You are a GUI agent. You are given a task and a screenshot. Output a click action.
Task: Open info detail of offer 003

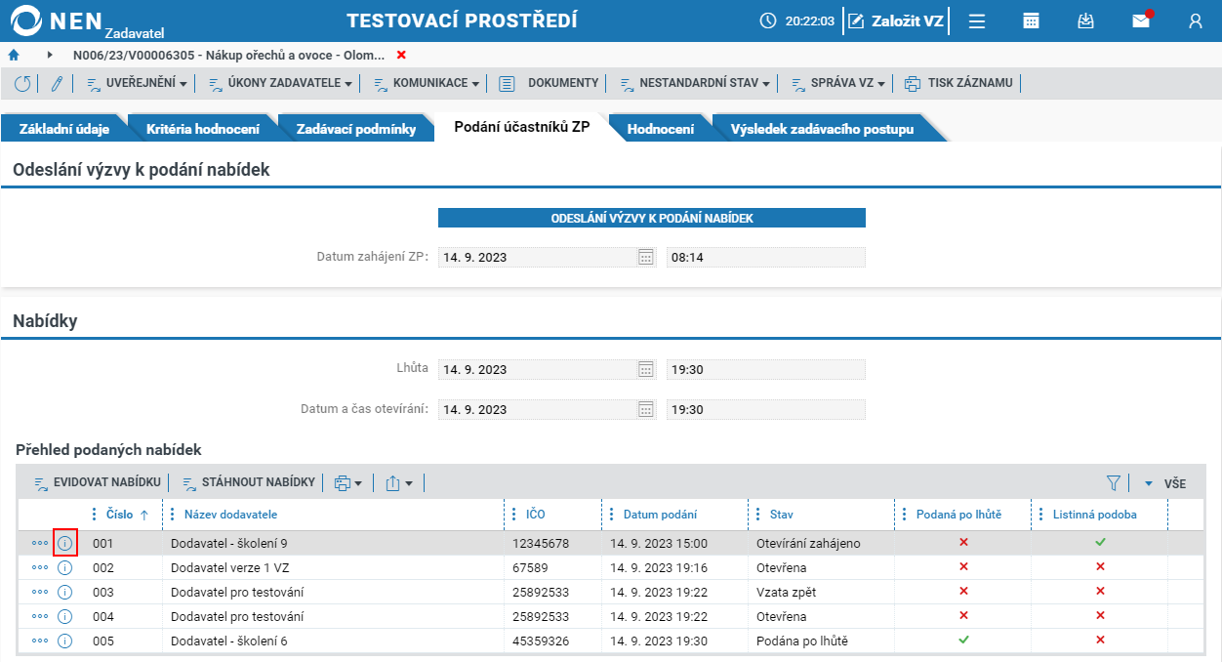pyautogui.click(x=65, y=592)
